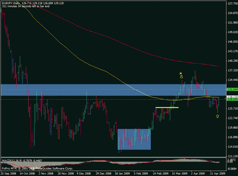Image resolution: width=238 pixels, height=176 pixels.
Task: Click the 20 Nov 2008 date label
Action: tap(66, 173)
